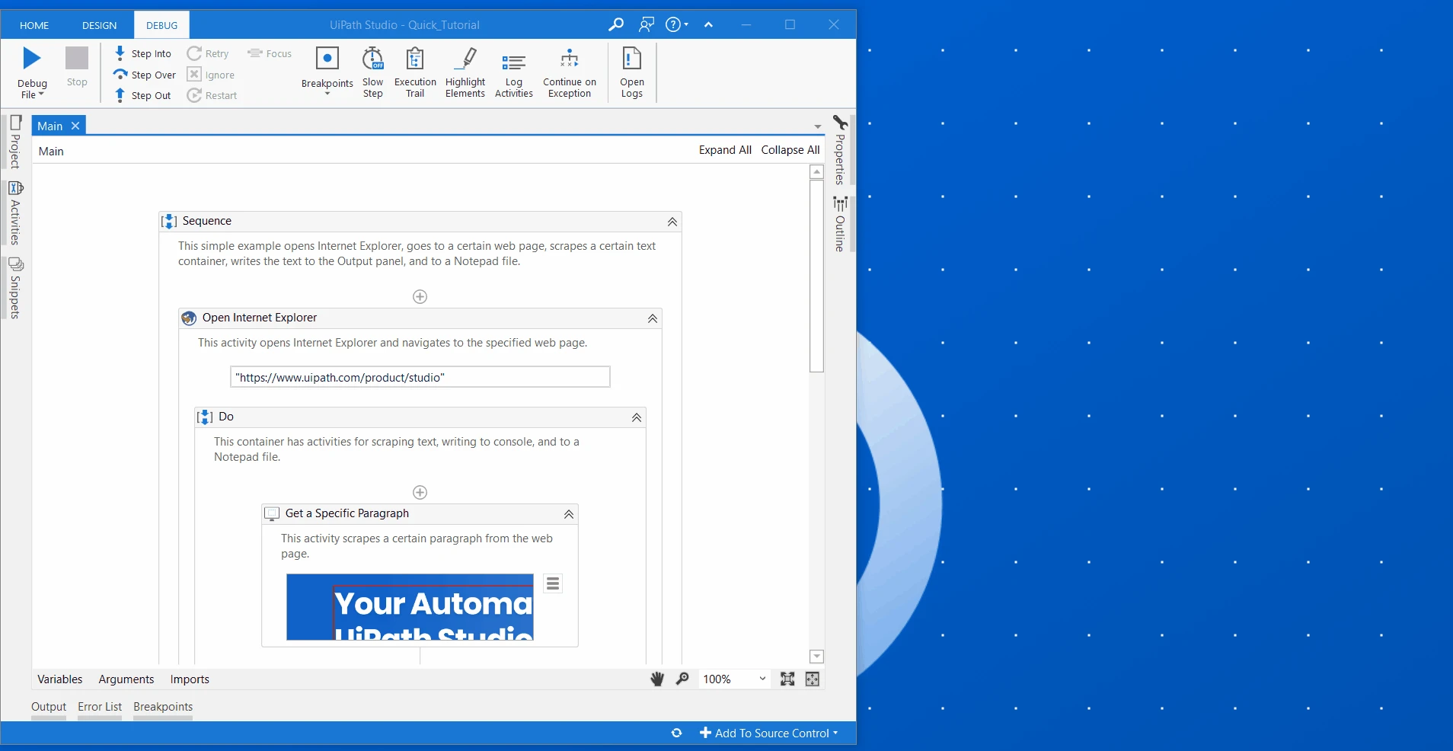Screen dimensions: 1453x751
Task: Open the Arguments panel
Action: 126,679
